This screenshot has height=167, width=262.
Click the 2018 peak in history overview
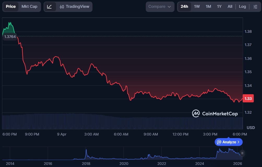(x=86, y=150)
